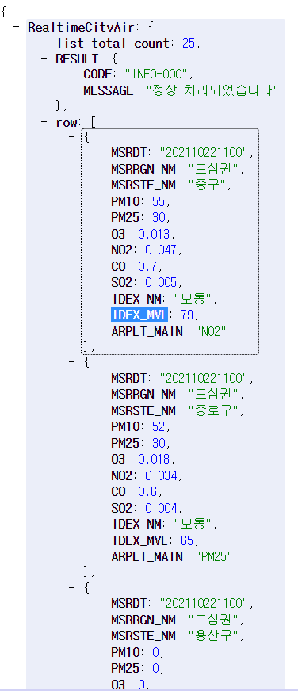Select the RESULT key label

(x=76, y=59)
